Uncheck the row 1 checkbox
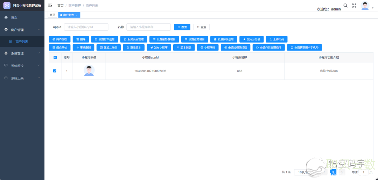The image size is (378, 180). 55,71
